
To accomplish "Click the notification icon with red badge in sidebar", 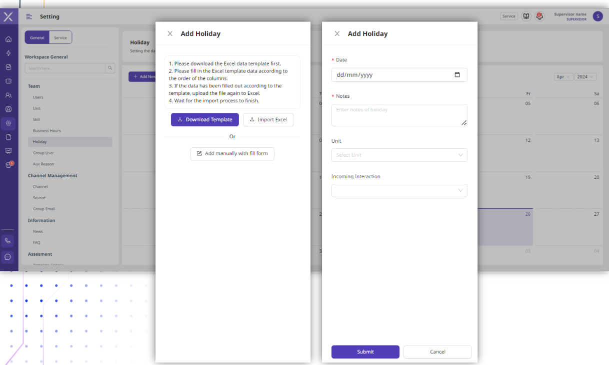I will [x=8, y=165].
